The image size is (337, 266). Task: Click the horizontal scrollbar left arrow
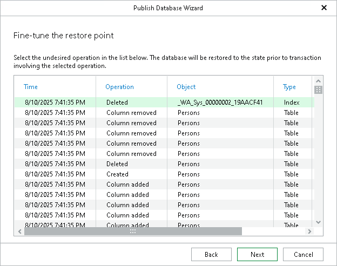[x=20, y=231]
